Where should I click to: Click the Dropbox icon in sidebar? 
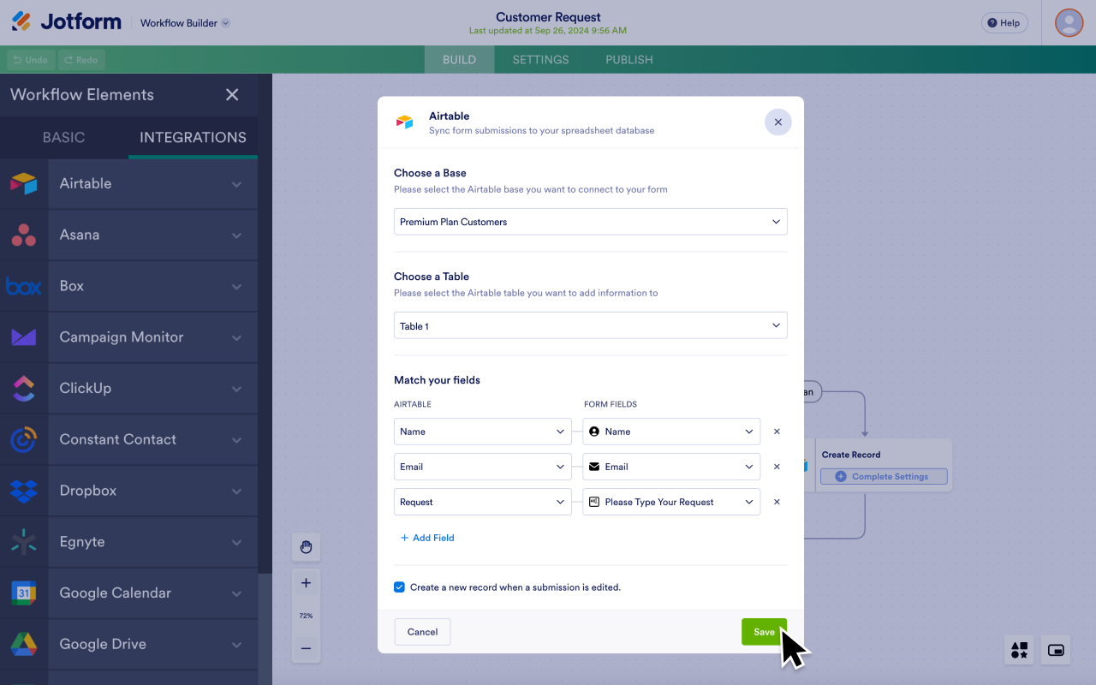pyautogui.click(x=24, y=491)
